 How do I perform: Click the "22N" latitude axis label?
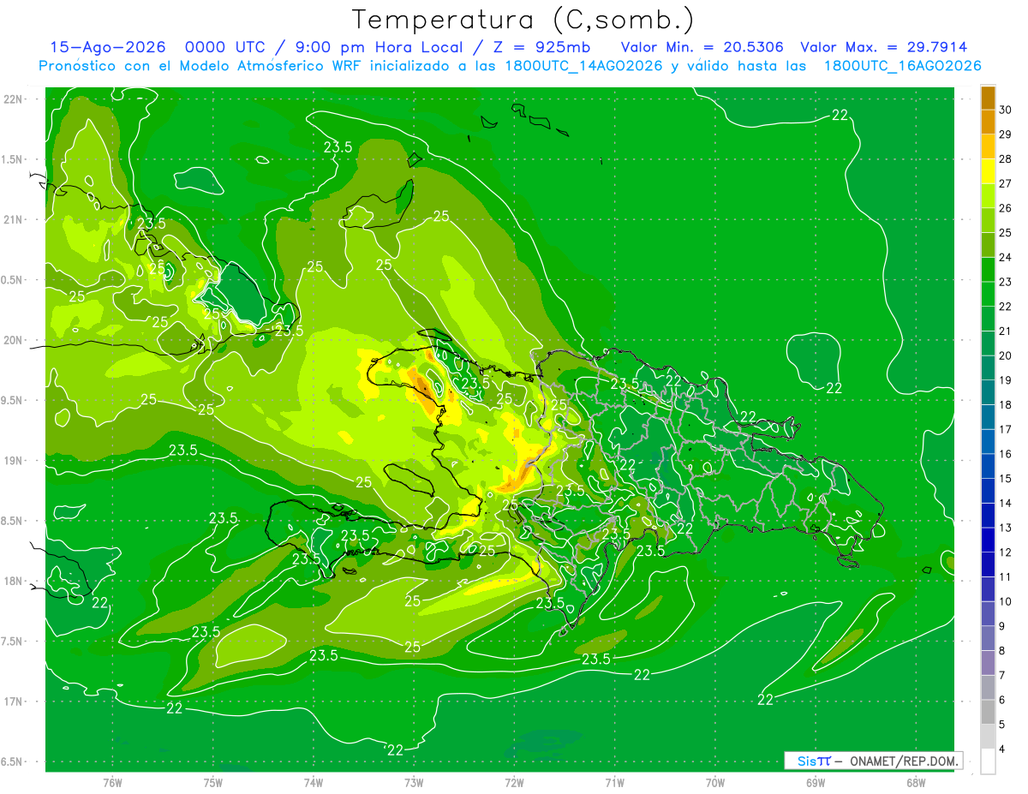pyautogui.click(x=13, y=99)
